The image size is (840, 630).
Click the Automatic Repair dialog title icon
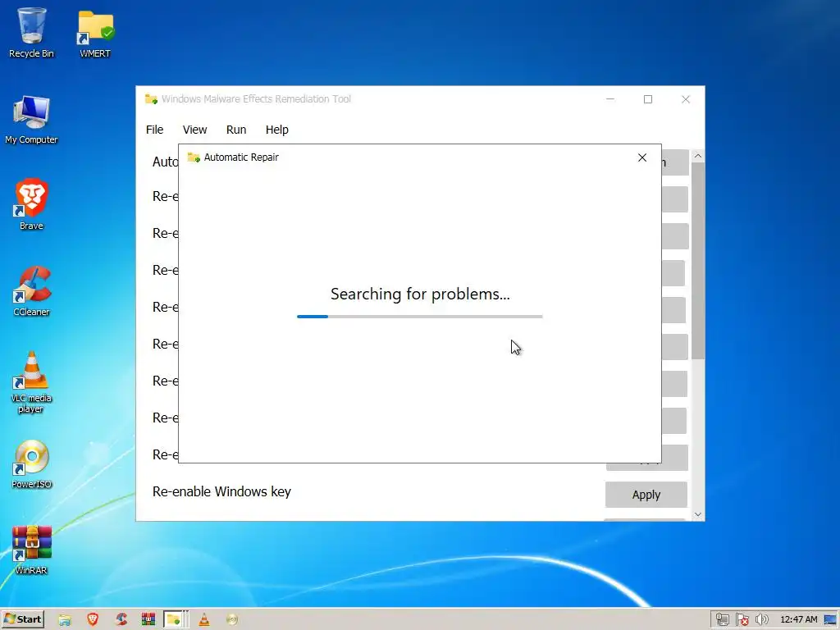click(x=194, y=157)
